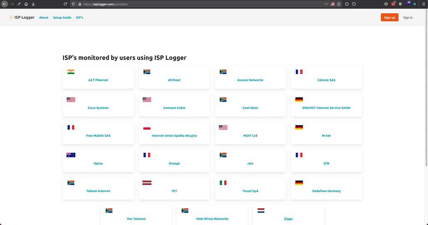Open the SFR provider link

coord(326,164)
